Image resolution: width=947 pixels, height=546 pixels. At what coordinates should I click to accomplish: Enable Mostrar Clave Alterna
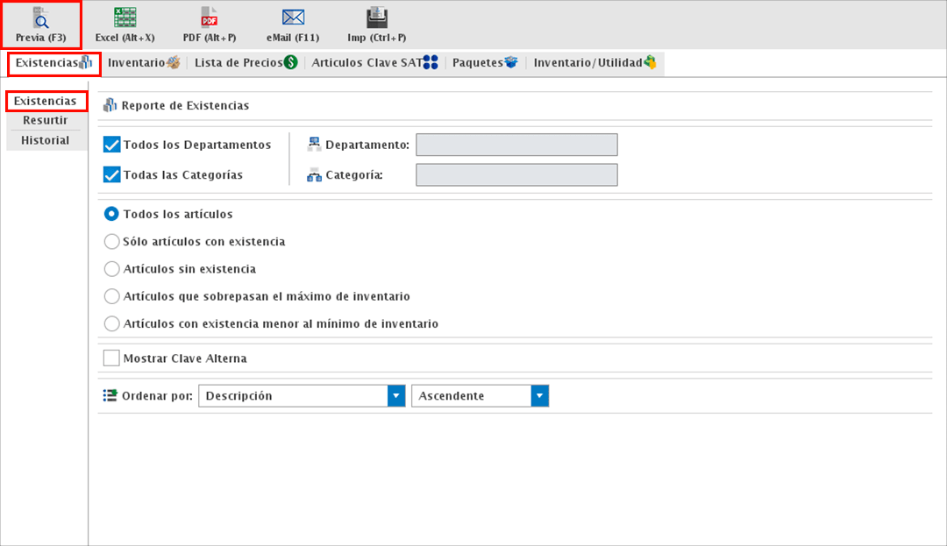point(111,358)
